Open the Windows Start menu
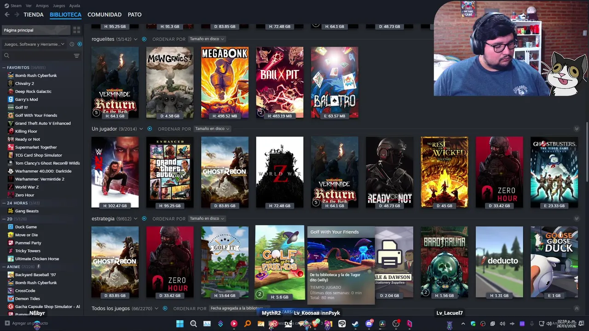The height and width of the screenshot is (331, 589). point(180,324)
